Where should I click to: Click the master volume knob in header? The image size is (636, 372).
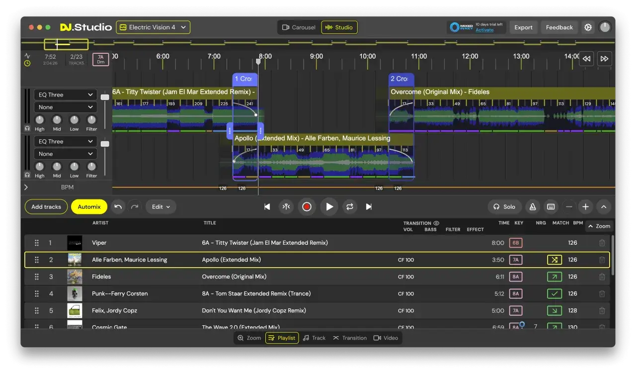pos(605,27)
